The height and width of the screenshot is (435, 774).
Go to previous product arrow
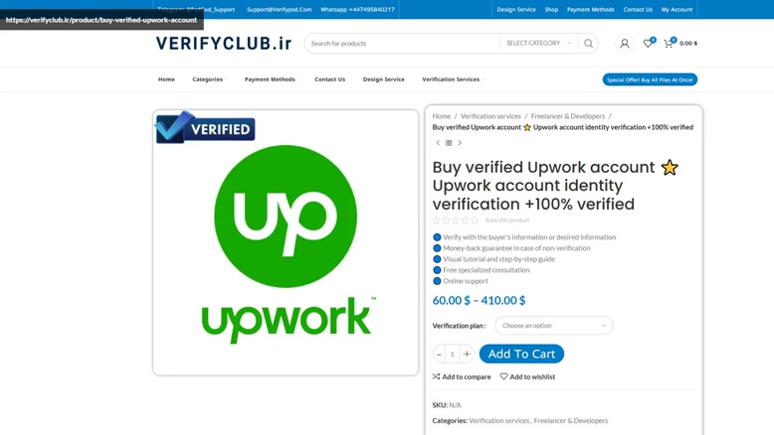[x=438, y=143]
